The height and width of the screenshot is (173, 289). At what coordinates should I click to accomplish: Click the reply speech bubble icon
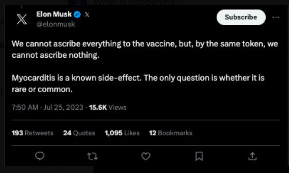[x=40, y=156]
